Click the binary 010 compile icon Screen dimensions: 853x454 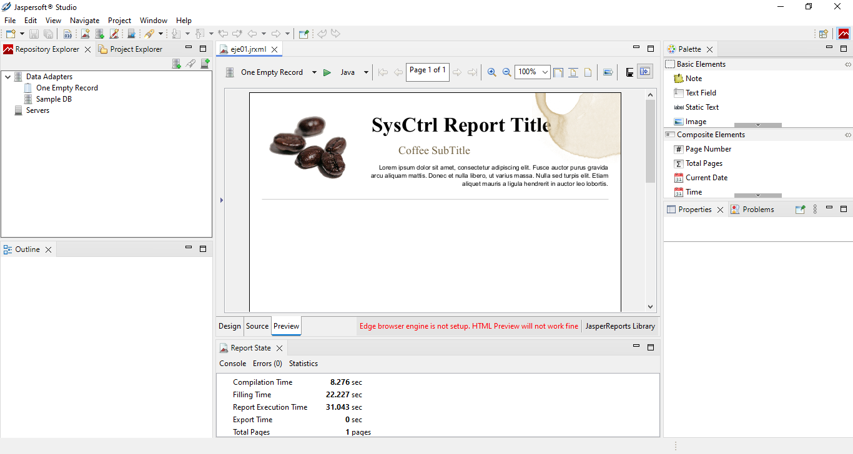[x=67, y=34]
